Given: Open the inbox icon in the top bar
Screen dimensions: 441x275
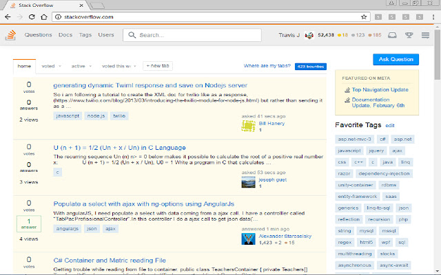Looking at the screenshot, I should click(392, 35).
